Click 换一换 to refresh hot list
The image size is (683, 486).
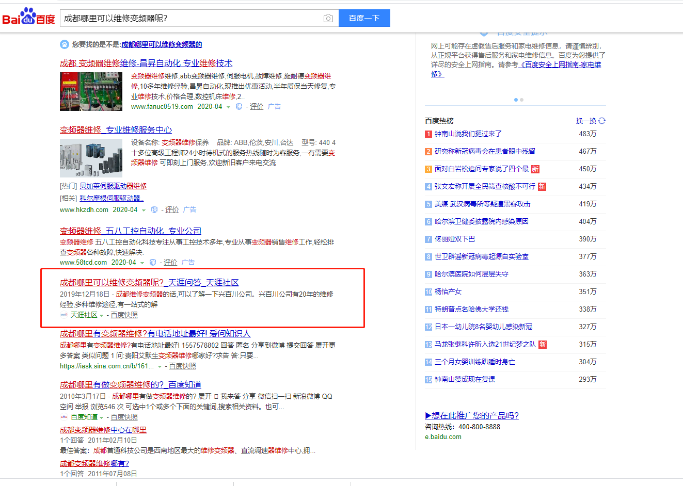point(586,121)
